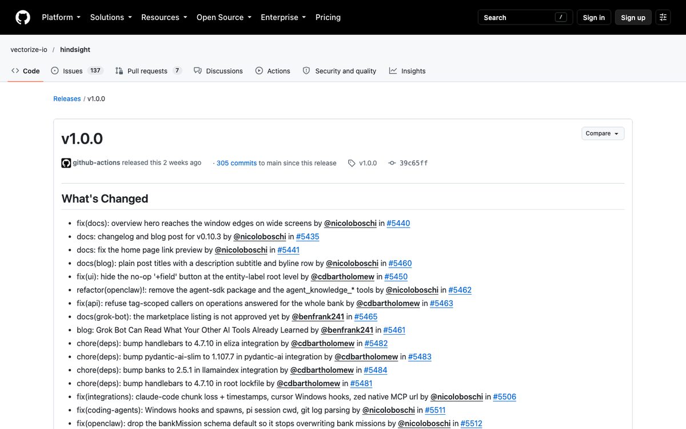The image size is (686, 429).
Task: Open commit 39c65ff
Action: pos(413,163)
